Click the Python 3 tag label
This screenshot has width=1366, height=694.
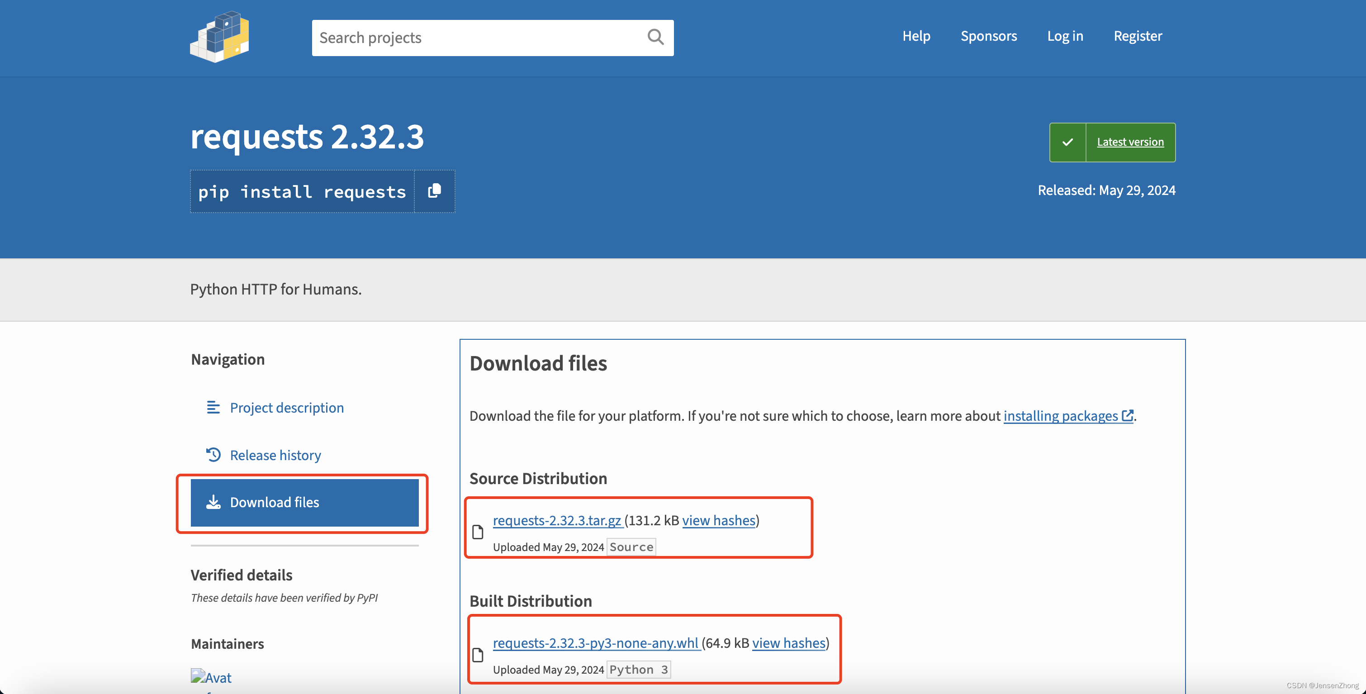click(x=639, y=669)
